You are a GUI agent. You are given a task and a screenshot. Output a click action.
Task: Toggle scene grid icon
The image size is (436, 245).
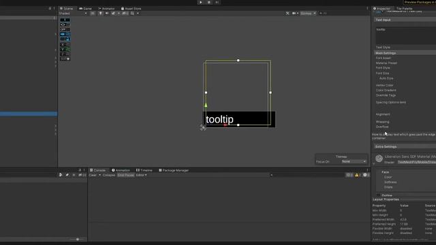(x=132, y=14)
